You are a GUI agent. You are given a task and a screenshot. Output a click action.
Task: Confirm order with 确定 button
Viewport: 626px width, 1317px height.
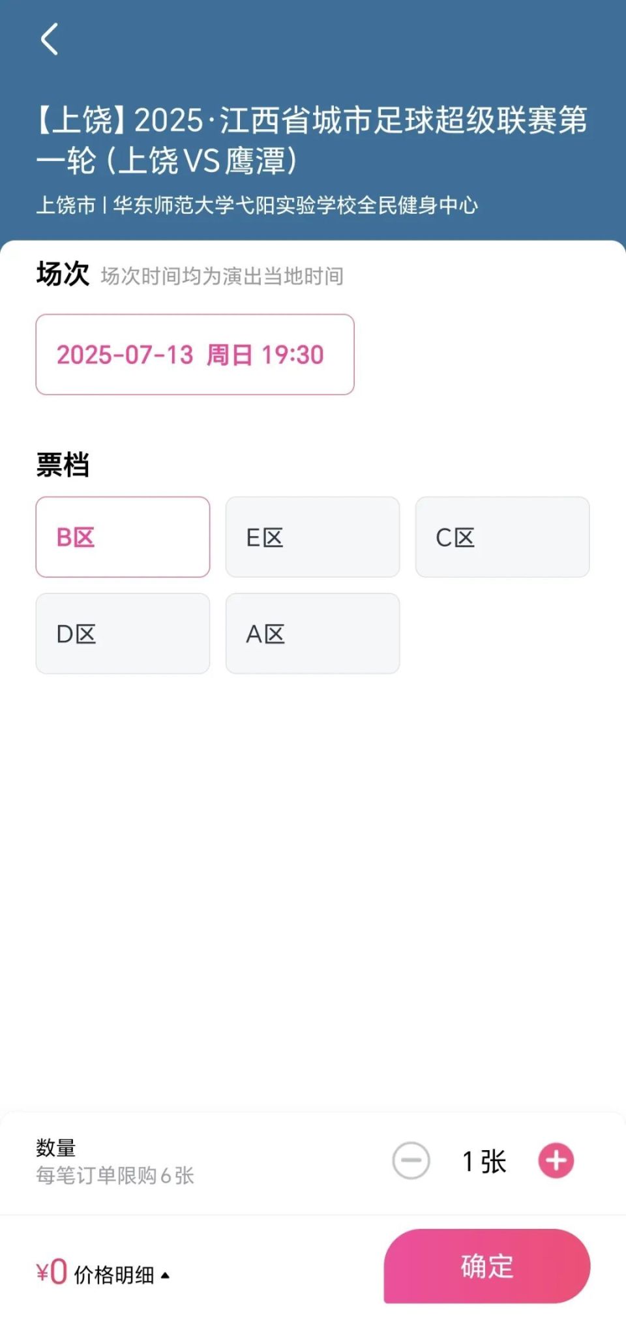pyautogui.click(x=487, y=1266)
